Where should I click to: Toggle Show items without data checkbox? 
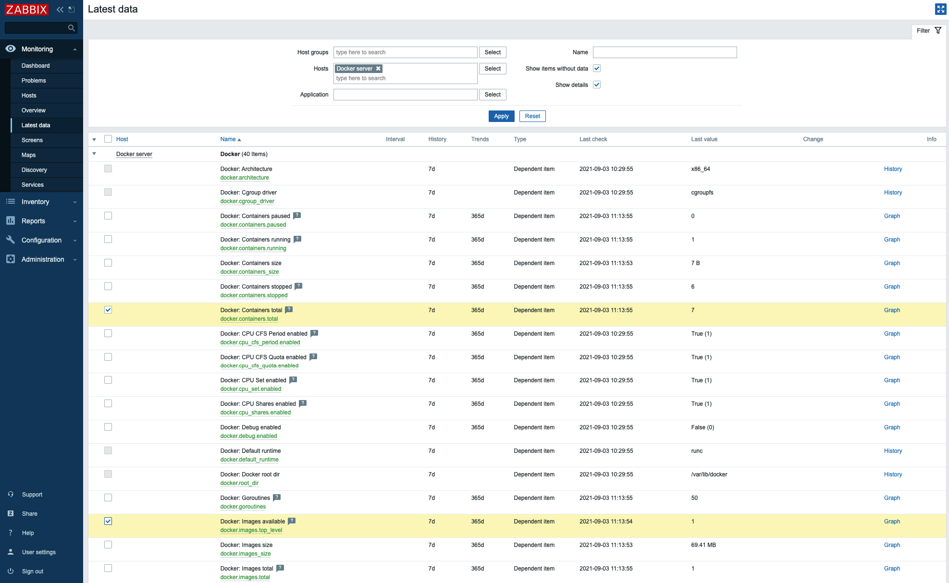coord(596,68)
